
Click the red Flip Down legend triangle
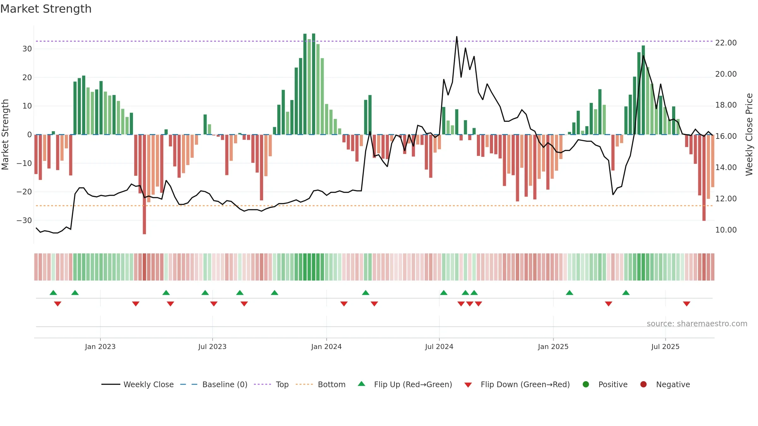click(468, 385)
